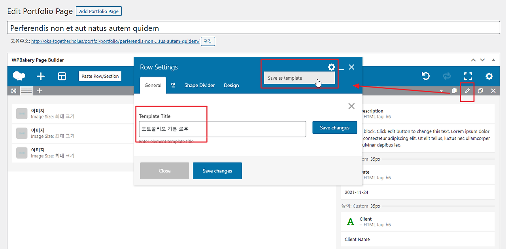Click the Client heading element label
The image size is (506, 249).
[366, 219]
